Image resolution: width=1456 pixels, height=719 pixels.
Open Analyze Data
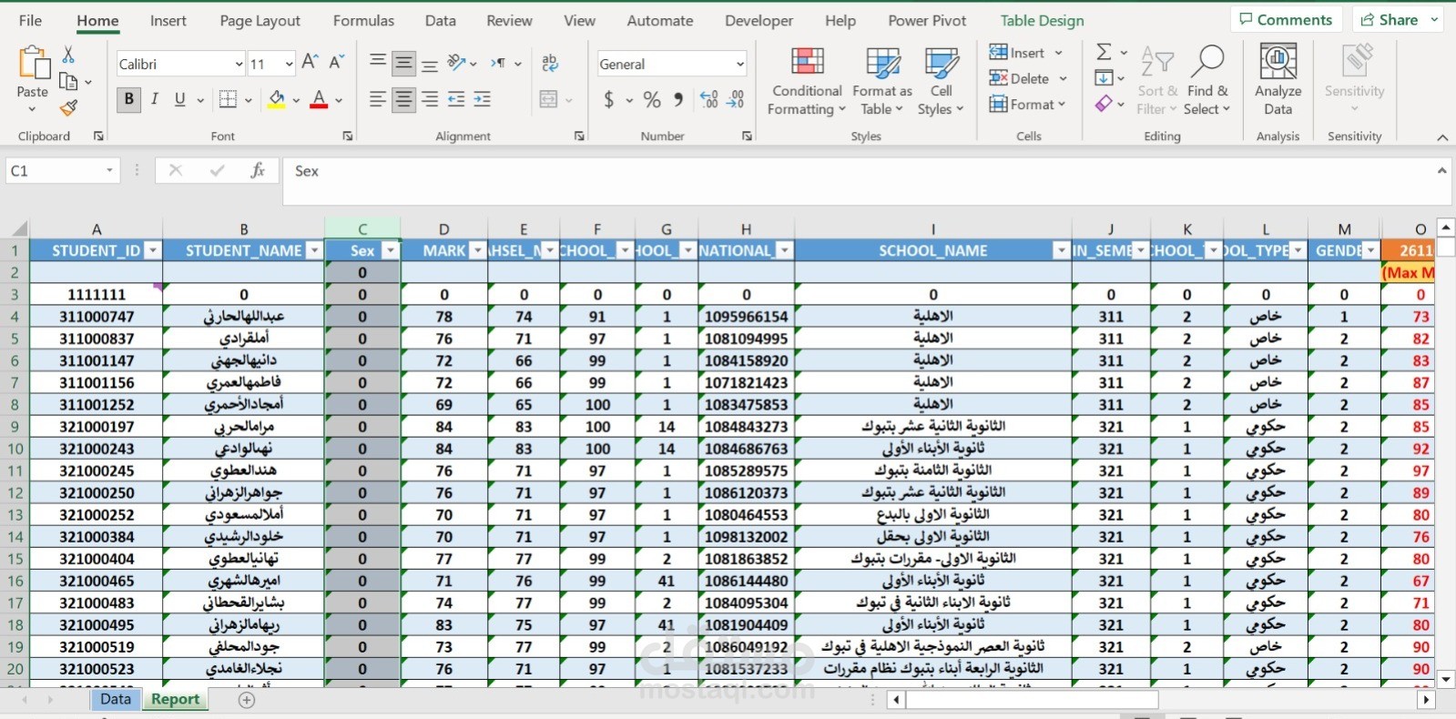pos(1278,80)
